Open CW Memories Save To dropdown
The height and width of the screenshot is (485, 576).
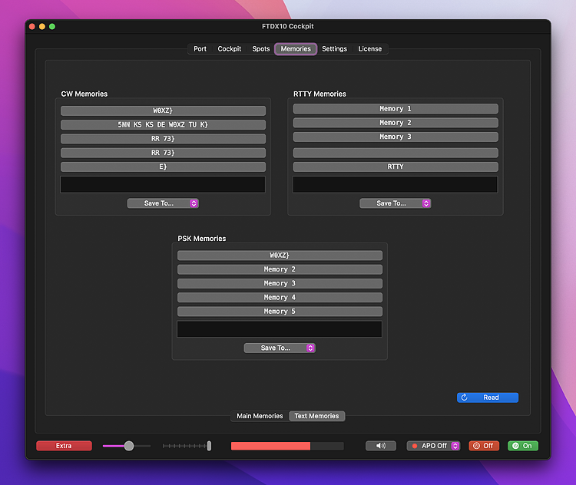point(163,203)
